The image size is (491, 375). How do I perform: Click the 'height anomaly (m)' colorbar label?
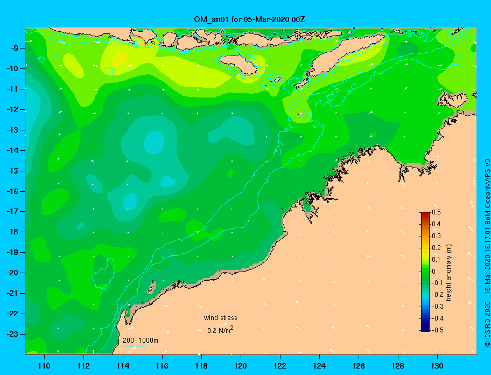pos(448,273)
